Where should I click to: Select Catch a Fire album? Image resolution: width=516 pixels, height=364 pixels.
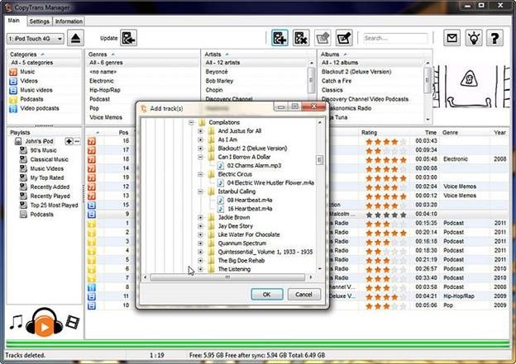pyautogui.click(x=337, y=81)
